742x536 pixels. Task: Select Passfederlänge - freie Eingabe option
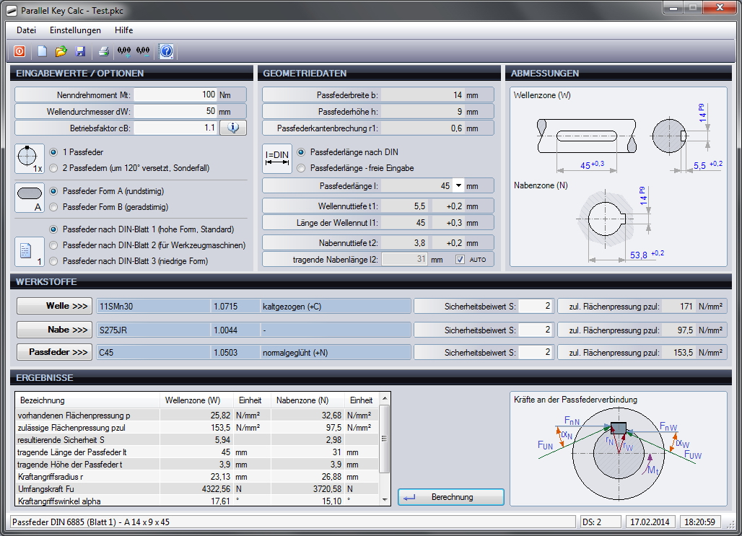[301, 168]
